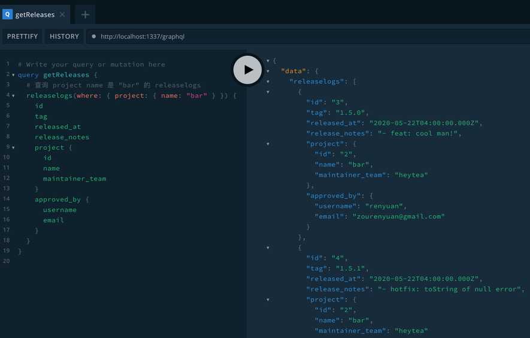The image size is (530, 338).
Task: Click the "tag" field on line 6
Action: [x=41, y=116]
